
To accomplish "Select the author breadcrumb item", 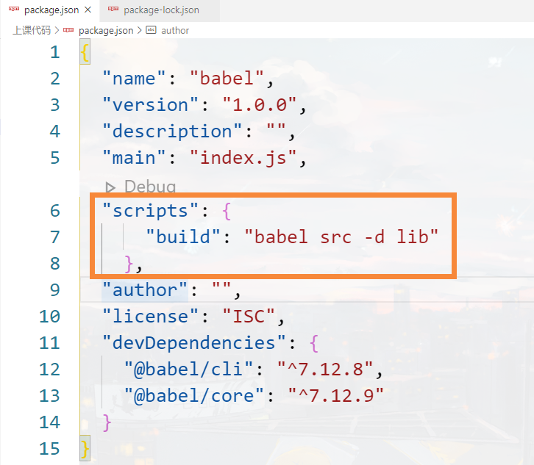I will point(175,31).
